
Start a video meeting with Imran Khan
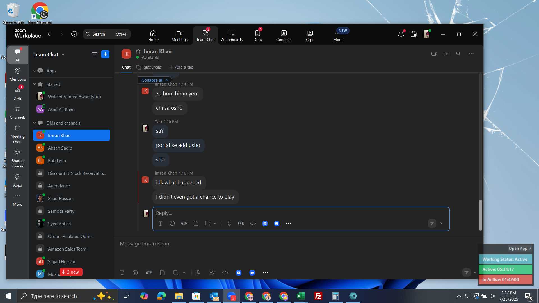pos(434,54)
